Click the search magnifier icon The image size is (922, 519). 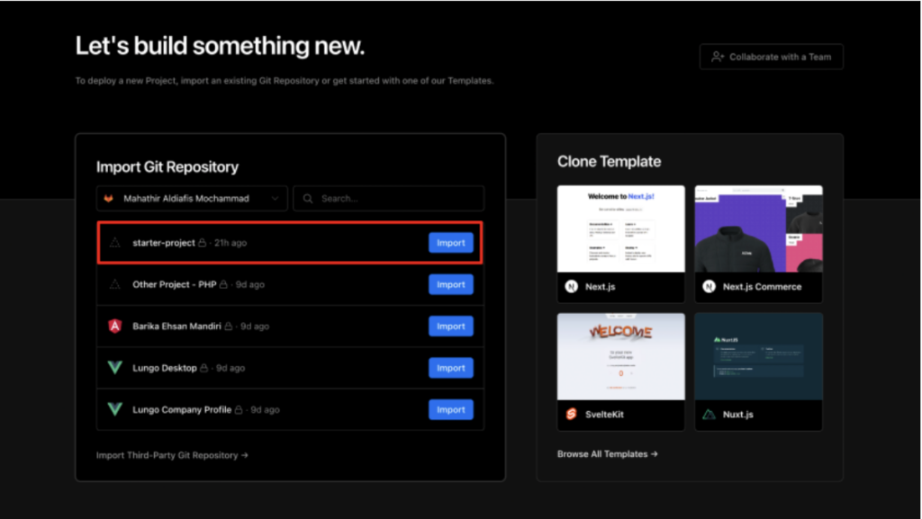pos(310,198)
